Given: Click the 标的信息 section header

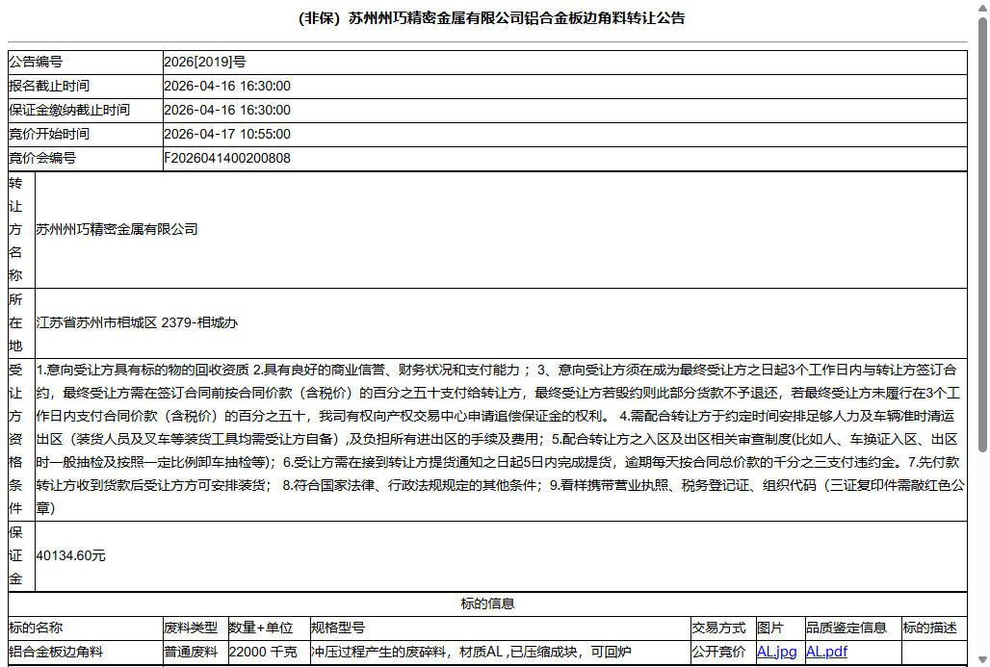Looking at the screenshot, I should coord(487,603).
